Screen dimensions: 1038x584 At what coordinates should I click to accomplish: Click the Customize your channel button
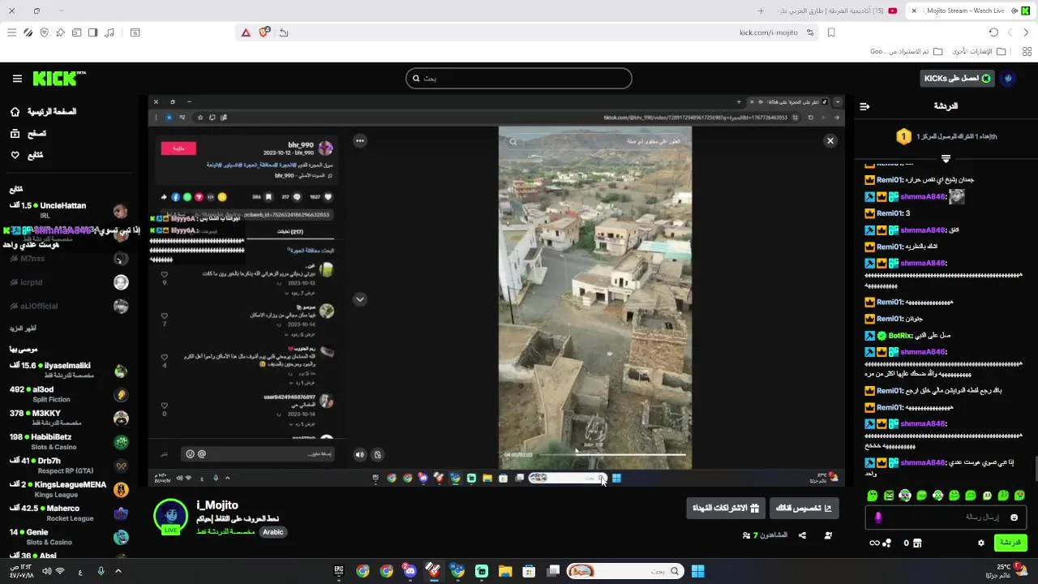pyautogui.click(x=804, y=508)
